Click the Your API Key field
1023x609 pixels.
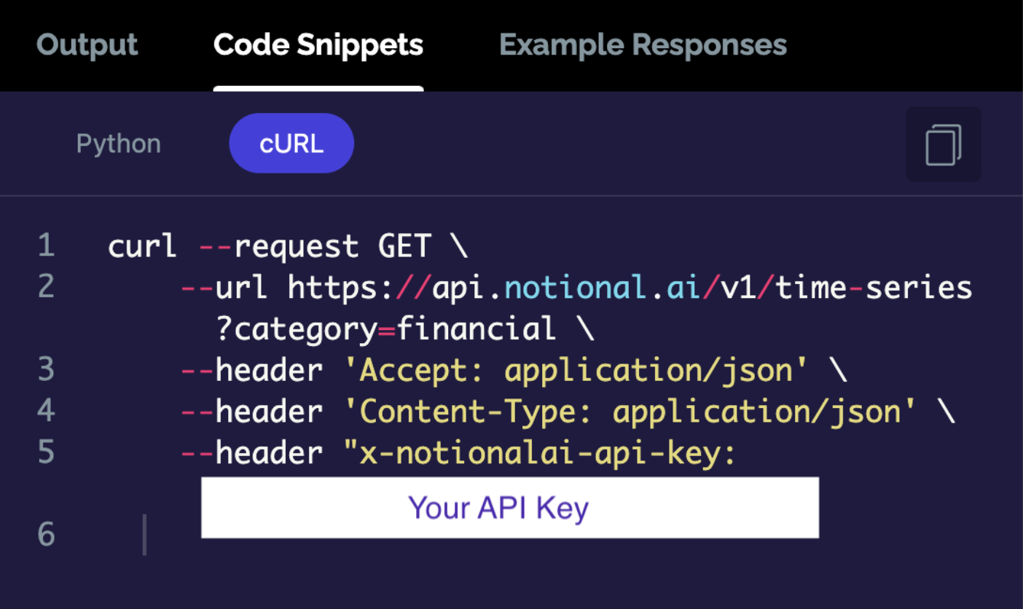[x=510, y=508]
